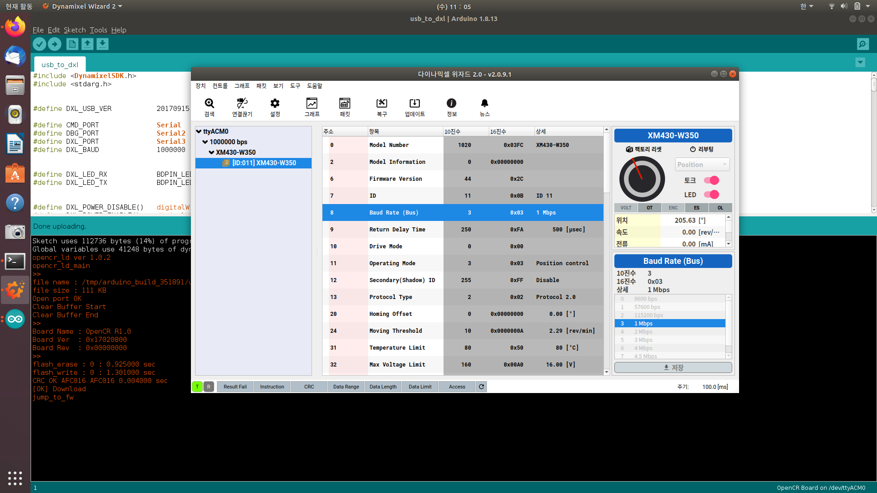Open 설정 (settings) gear icon
This screenshot has height=493, width=877.
coord(275,104)
